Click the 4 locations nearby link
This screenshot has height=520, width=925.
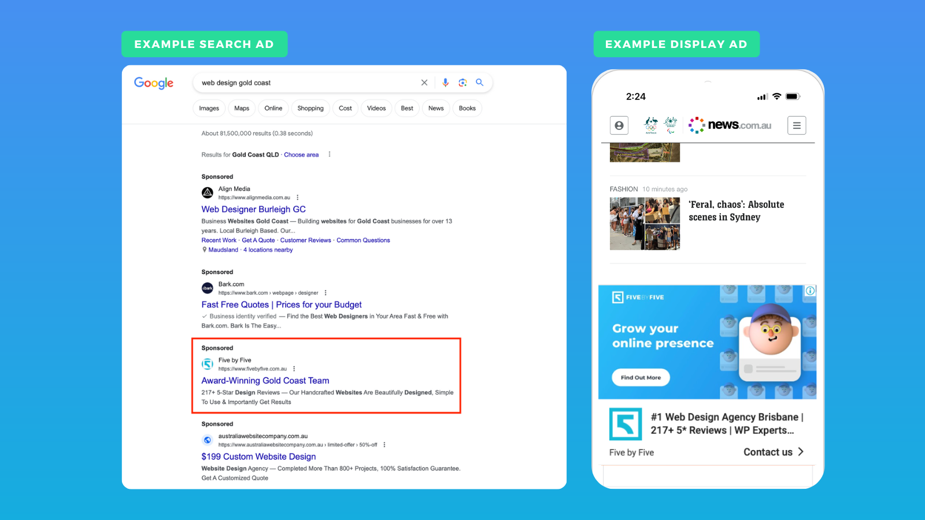click(268, 250)
